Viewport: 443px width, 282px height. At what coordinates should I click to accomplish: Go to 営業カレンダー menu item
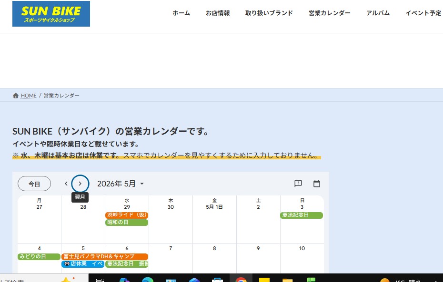pyautogui.click(x=329, y=13)
